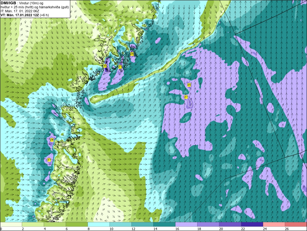This screenshot has height=231, width=307.
Task: Pick the 20–22 m/s violet legend swatch
Action: [230, 224]
